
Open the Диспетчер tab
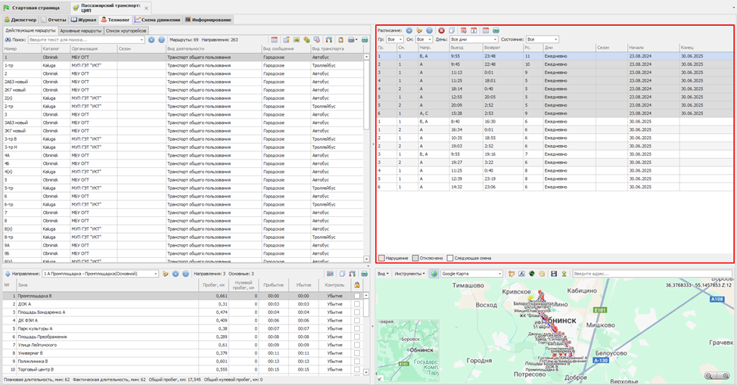click(20, 20)
